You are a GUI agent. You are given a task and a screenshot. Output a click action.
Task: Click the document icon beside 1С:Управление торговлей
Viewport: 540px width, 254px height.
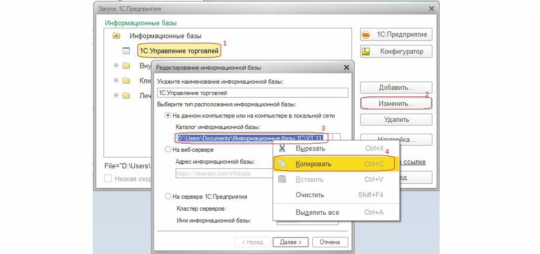126,51
